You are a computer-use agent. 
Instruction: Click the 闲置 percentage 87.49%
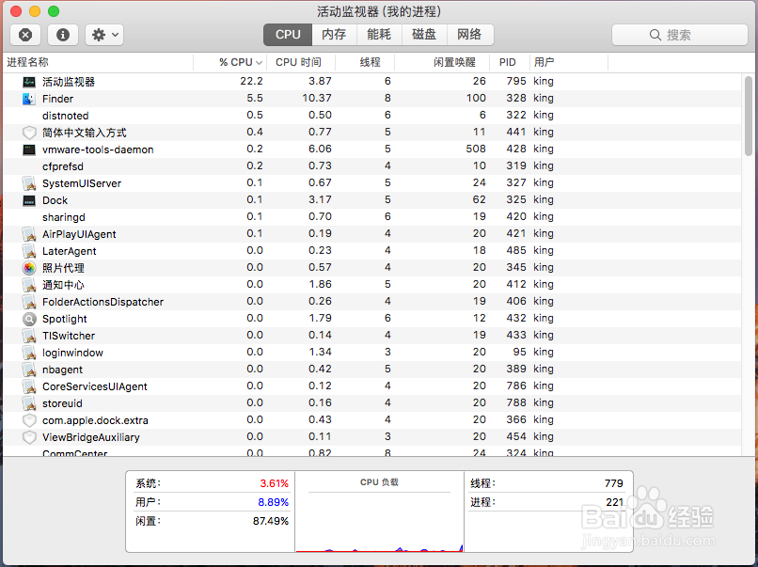271,521
